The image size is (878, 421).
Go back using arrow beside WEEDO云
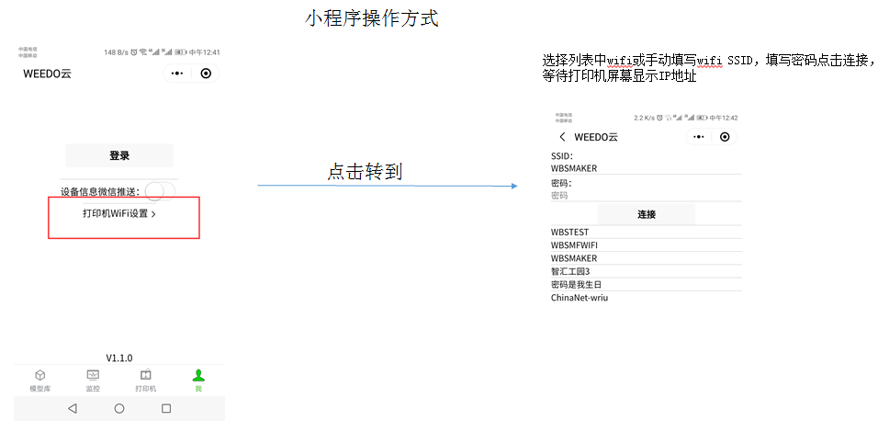point(562,137)
